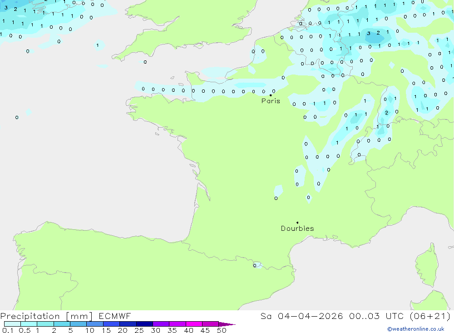Click the forecast offset '(06+21)' text
The image size is (454, 333).
pyautogui.click(x=430, y=316)
